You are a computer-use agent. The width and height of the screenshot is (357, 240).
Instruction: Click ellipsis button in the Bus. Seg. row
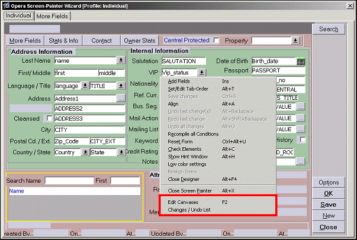[x=301, y=106]
